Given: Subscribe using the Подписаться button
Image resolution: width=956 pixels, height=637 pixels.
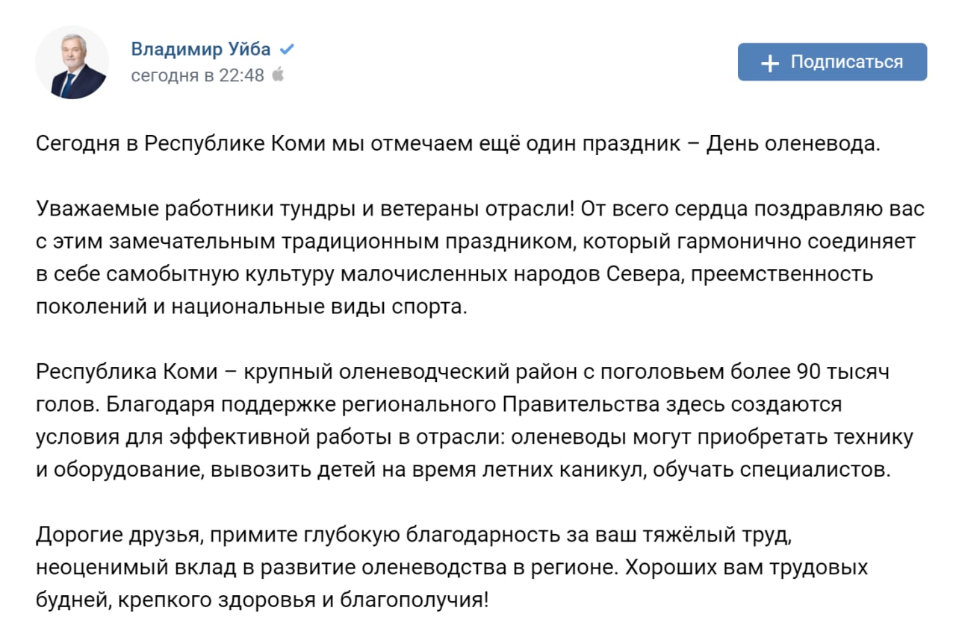Looking at the screenshot, I should point(832,62).
